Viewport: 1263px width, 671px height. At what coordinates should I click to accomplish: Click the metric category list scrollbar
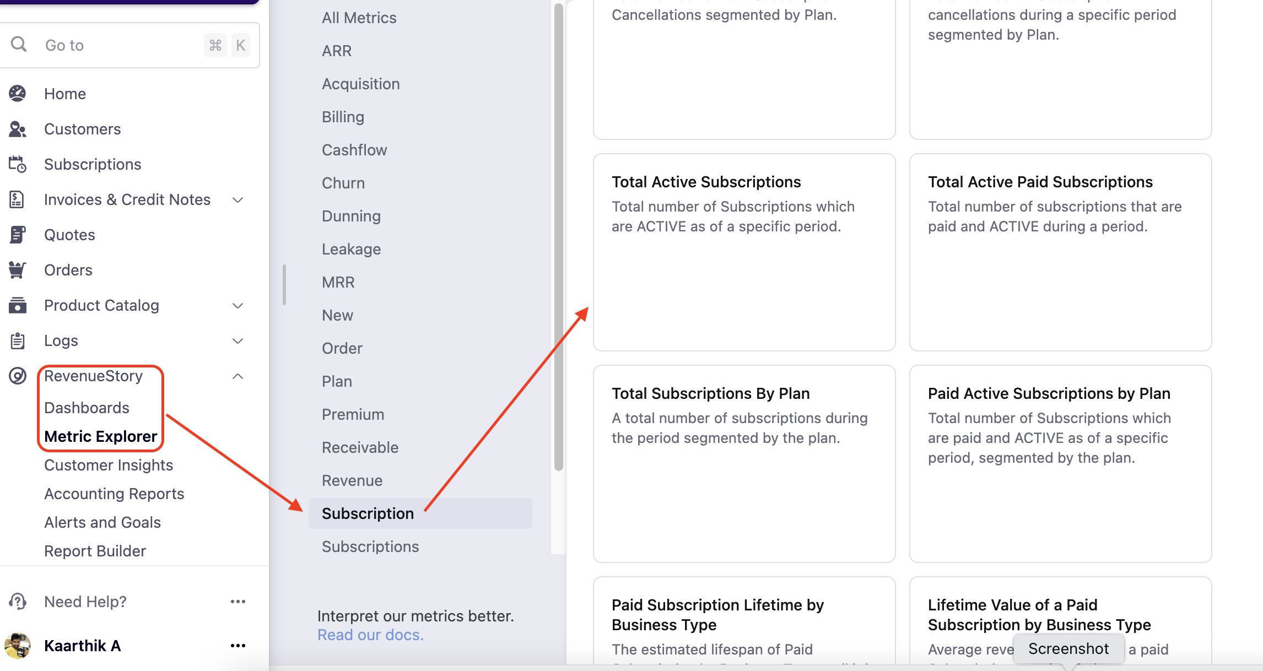559,237
